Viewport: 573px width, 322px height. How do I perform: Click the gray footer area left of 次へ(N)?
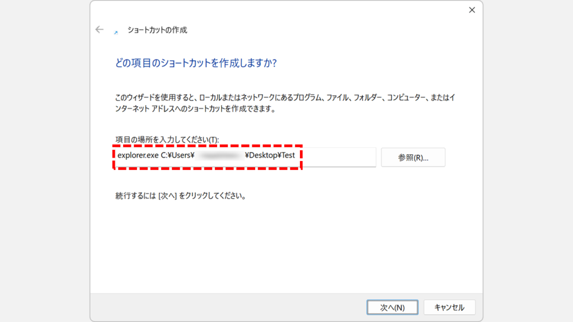(224, 307)
